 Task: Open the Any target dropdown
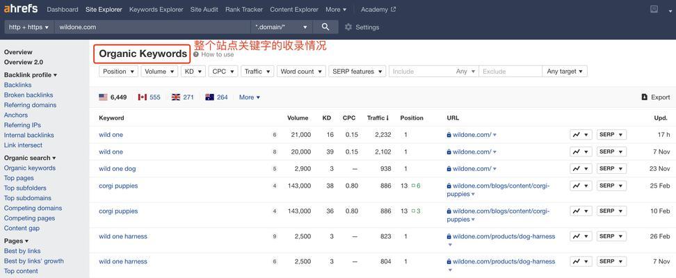click(565, 72)
